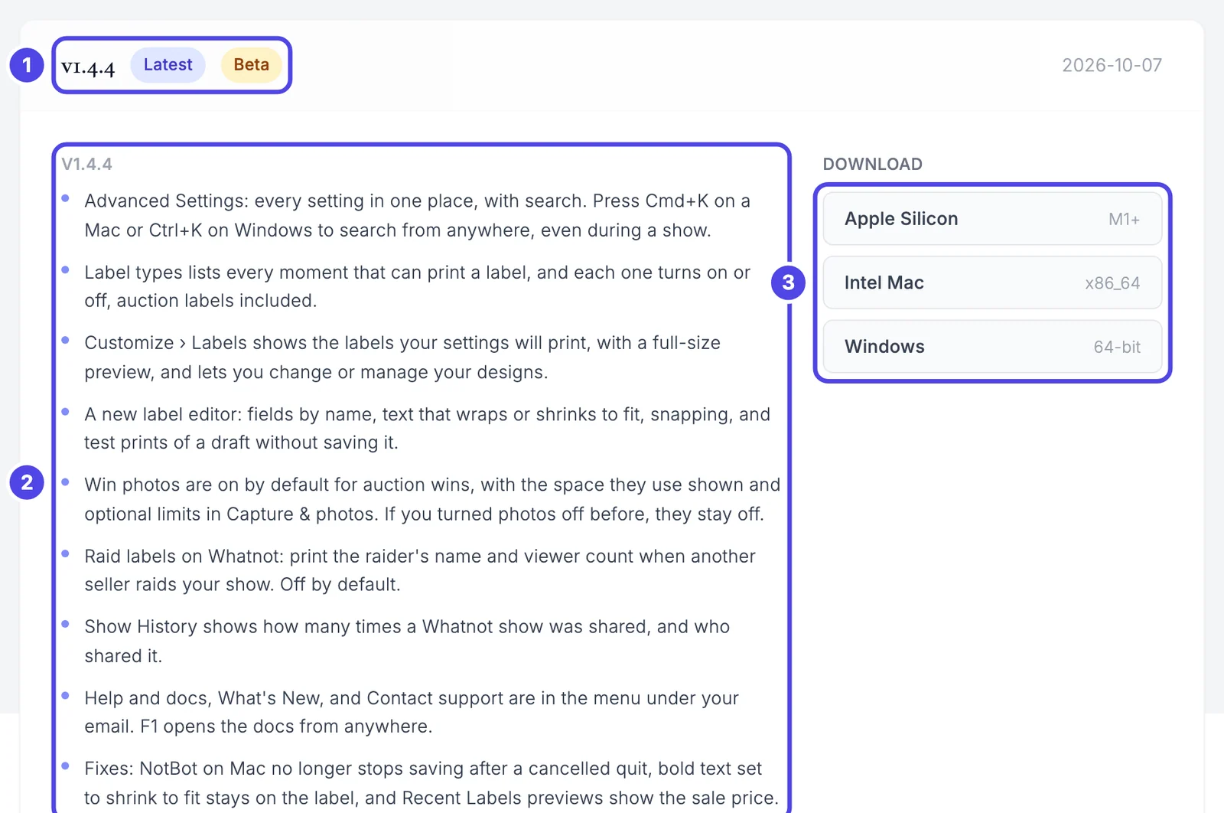This screenshot has width=1224, height=813.
Task: Select the Show History release note
Action: tap(407, 642)
